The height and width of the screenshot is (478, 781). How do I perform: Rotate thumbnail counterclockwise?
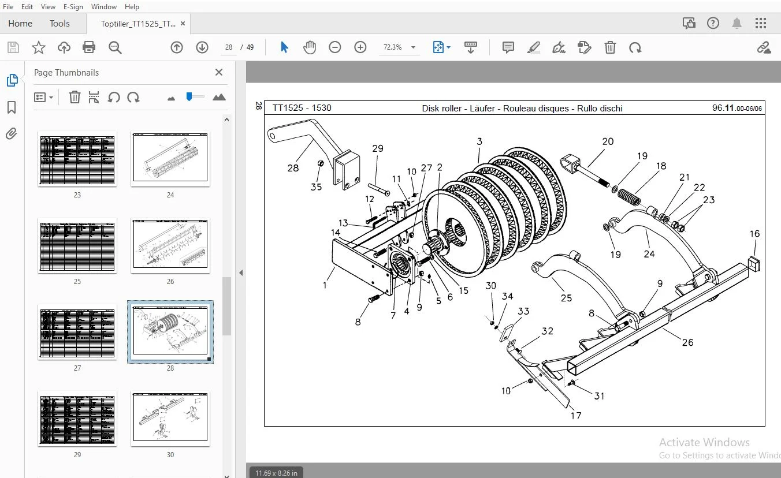(114, 97)
